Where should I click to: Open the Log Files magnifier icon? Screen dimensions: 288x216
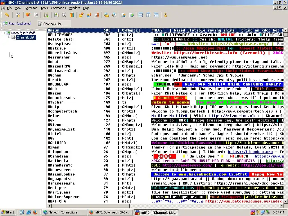pyautogui.click(x=114, y=15)
